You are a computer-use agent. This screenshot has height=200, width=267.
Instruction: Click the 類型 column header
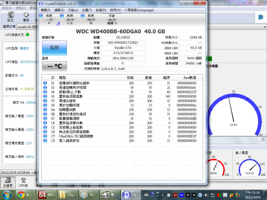coord(87,78)
